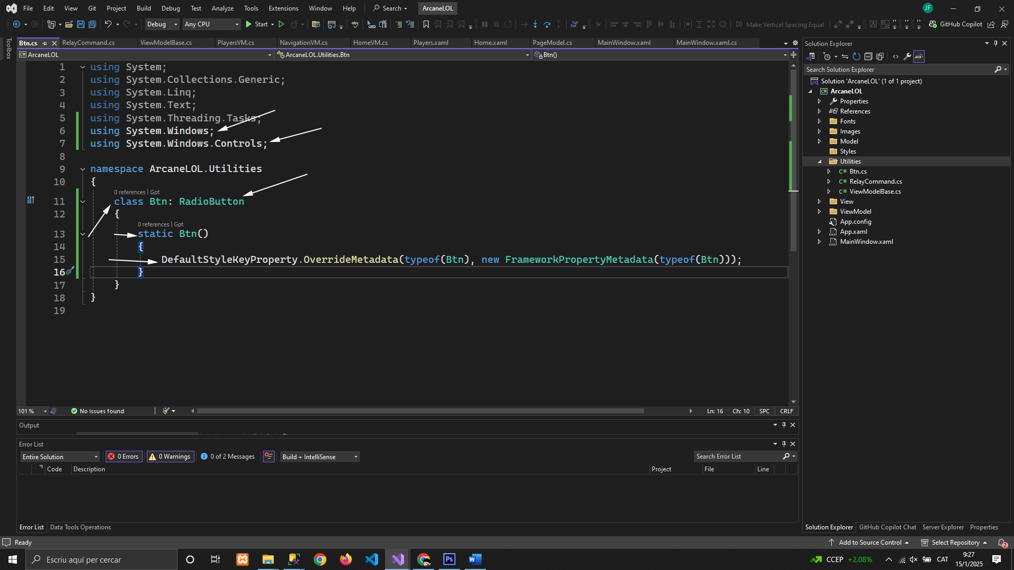The width and height of the screenshot is (1014, 570).
Task: Open the wrench Properties icon in Solution Explorer
Action: (x=907, y=56)
